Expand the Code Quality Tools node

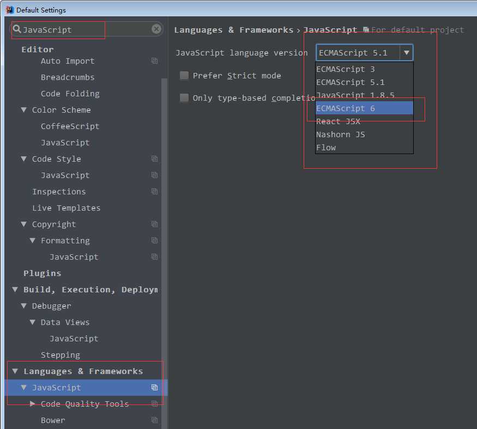33,404
